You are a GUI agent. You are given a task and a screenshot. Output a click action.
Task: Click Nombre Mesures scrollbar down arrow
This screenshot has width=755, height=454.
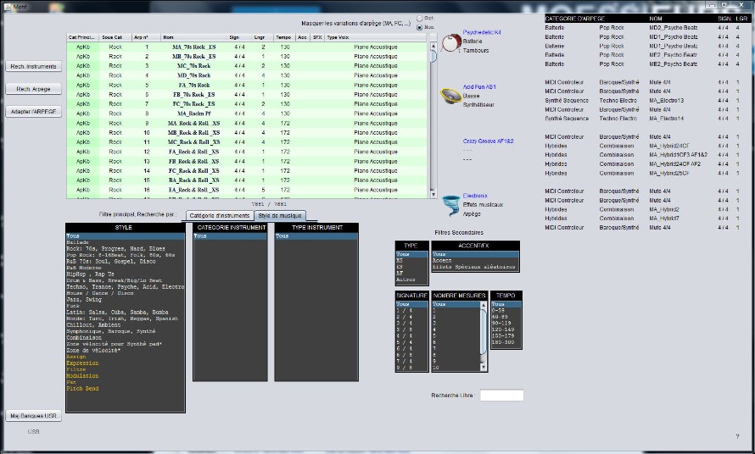pyautogui.click(x=484, y=368)
